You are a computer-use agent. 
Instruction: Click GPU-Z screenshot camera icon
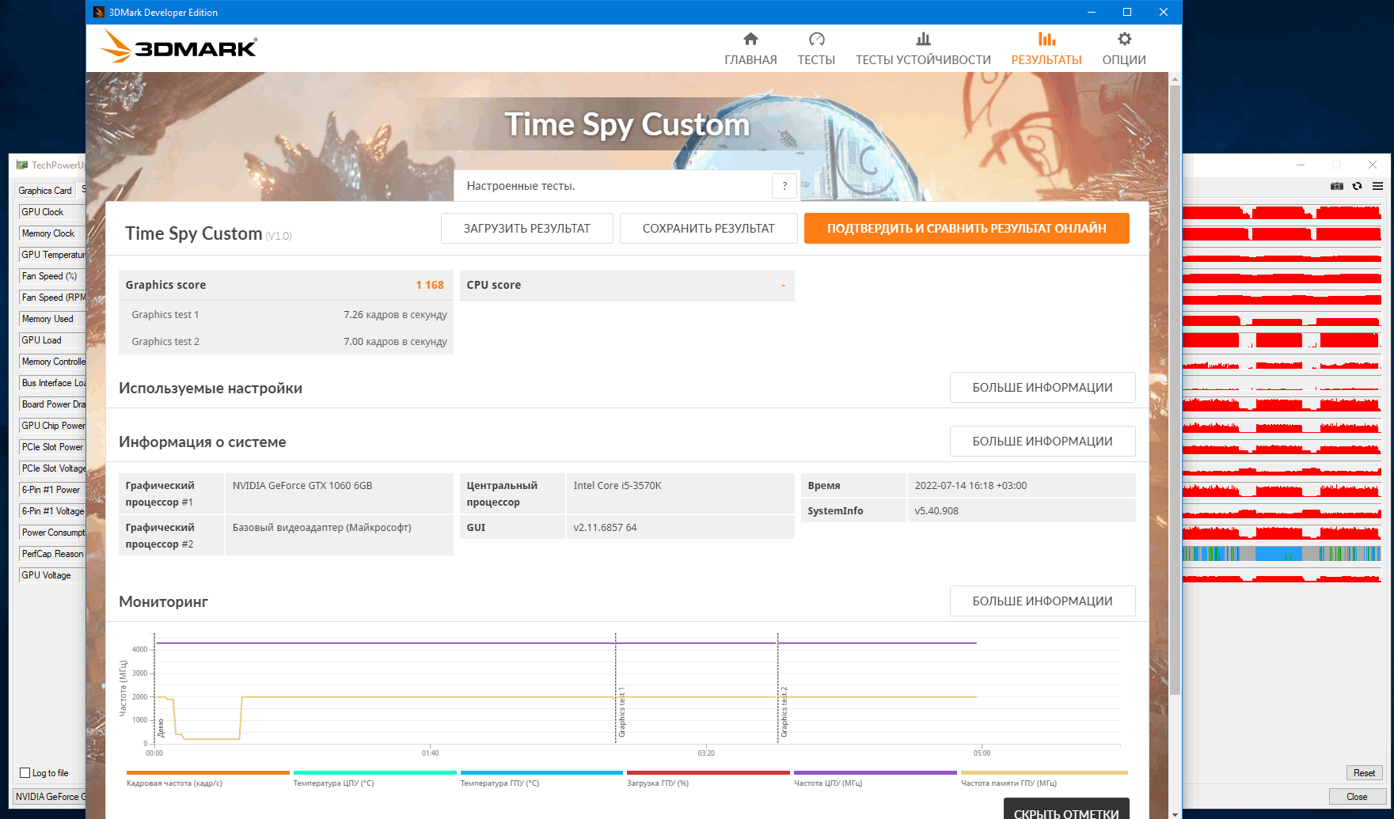tap(1337, 186)
